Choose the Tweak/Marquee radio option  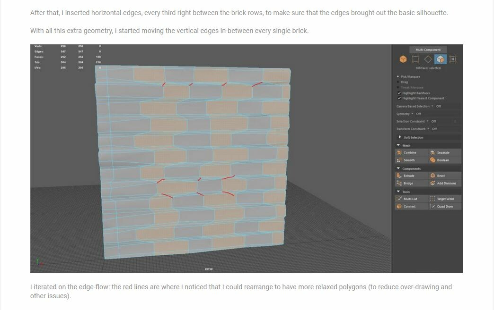[397, 87]
